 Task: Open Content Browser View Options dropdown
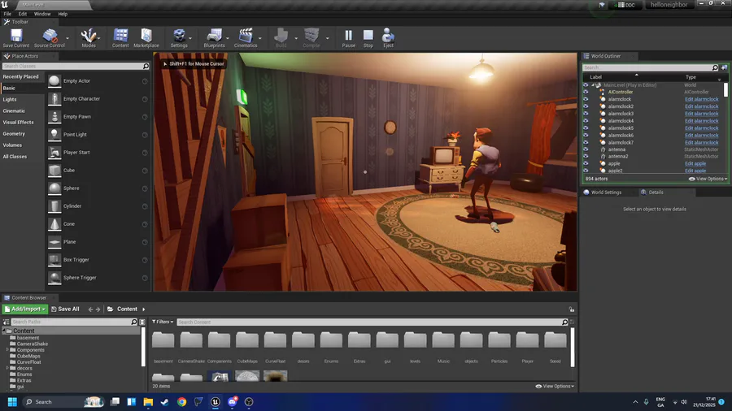coord(555,387)
